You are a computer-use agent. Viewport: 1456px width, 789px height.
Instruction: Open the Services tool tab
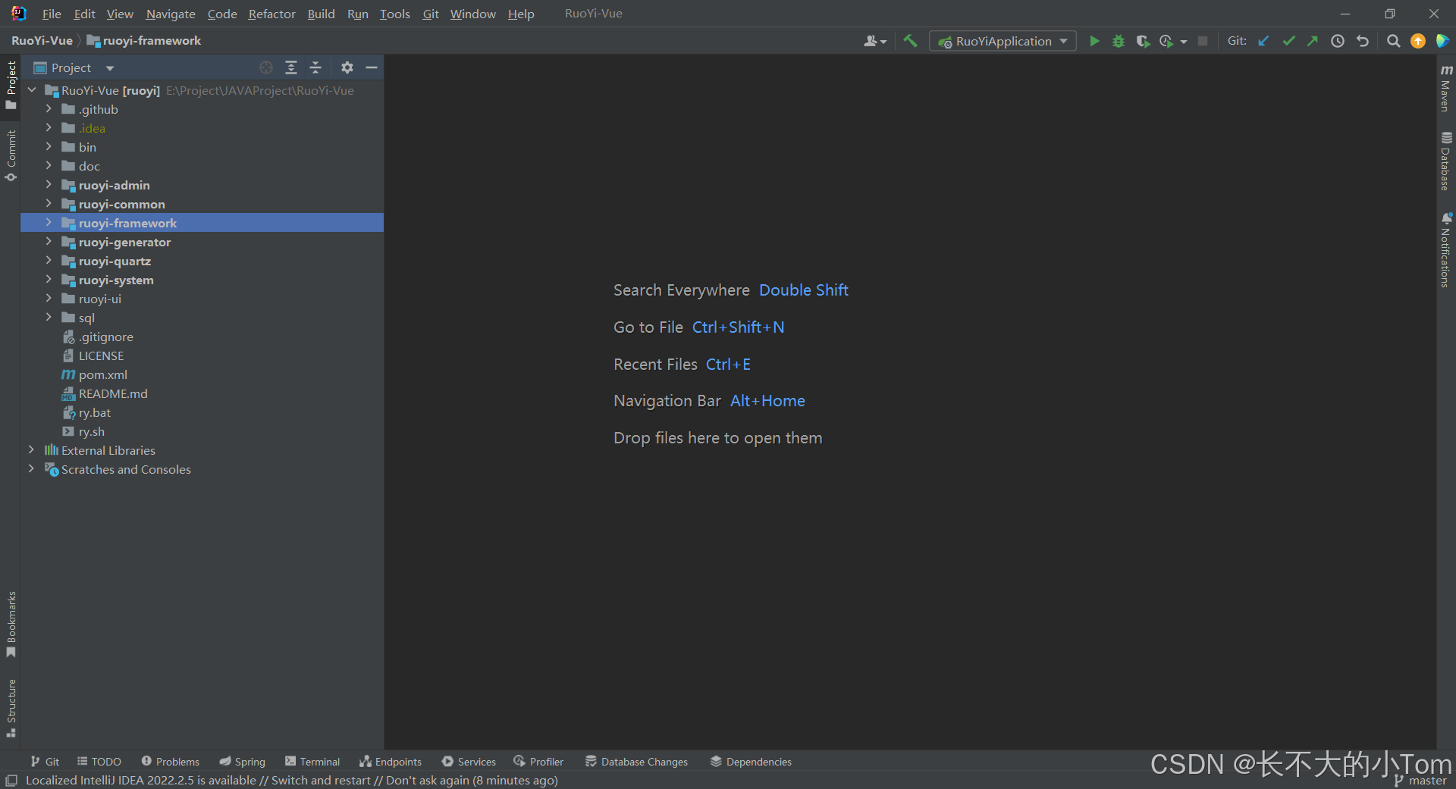(469, 762)
